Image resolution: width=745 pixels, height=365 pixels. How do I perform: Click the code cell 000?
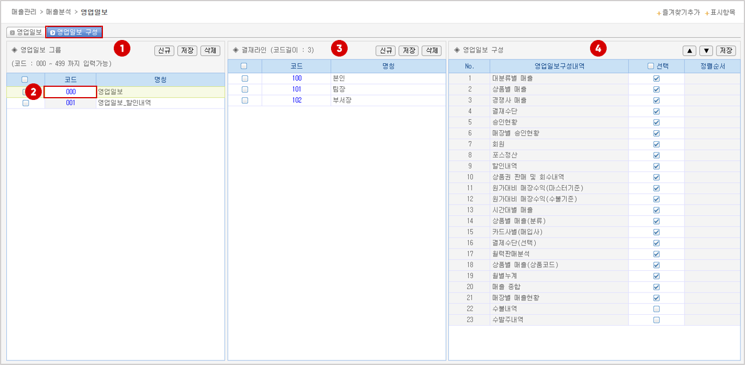[71, 92]
